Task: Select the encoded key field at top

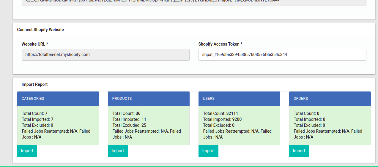Action: point(194,2)
